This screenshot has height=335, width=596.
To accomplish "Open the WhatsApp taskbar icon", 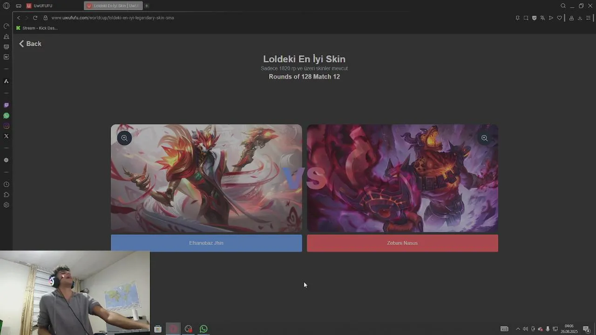I will (203, 329).
